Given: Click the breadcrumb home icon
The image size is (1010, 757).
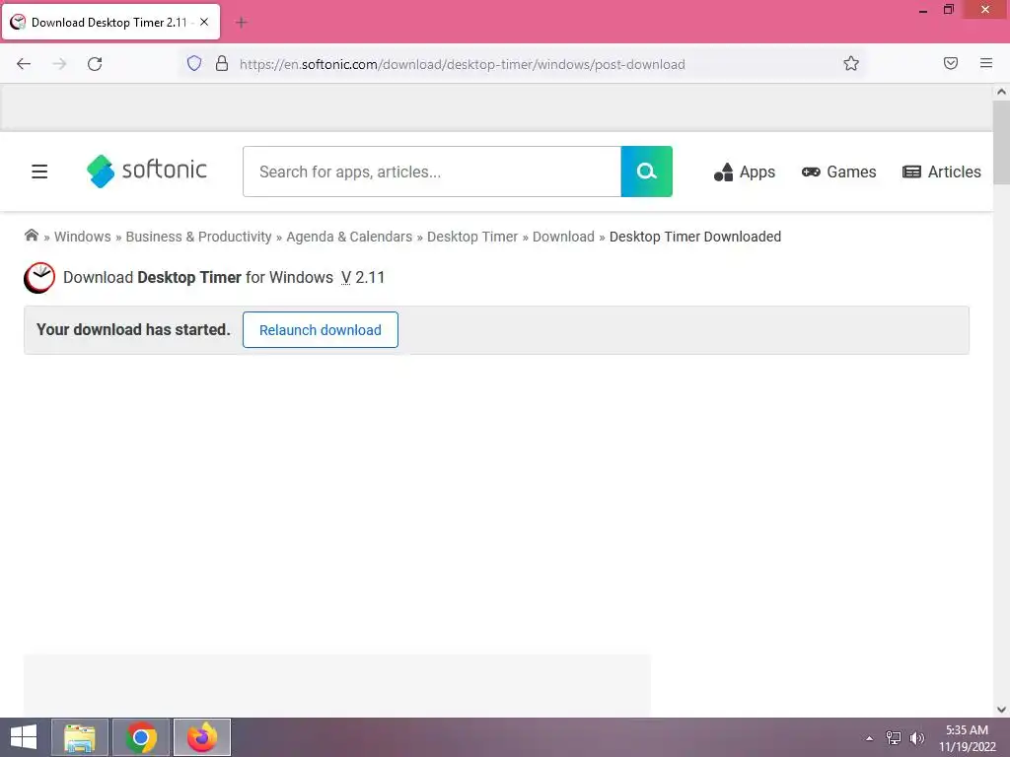Looking at the screenshot, I should pyautogui.click(x=31, y=236).
